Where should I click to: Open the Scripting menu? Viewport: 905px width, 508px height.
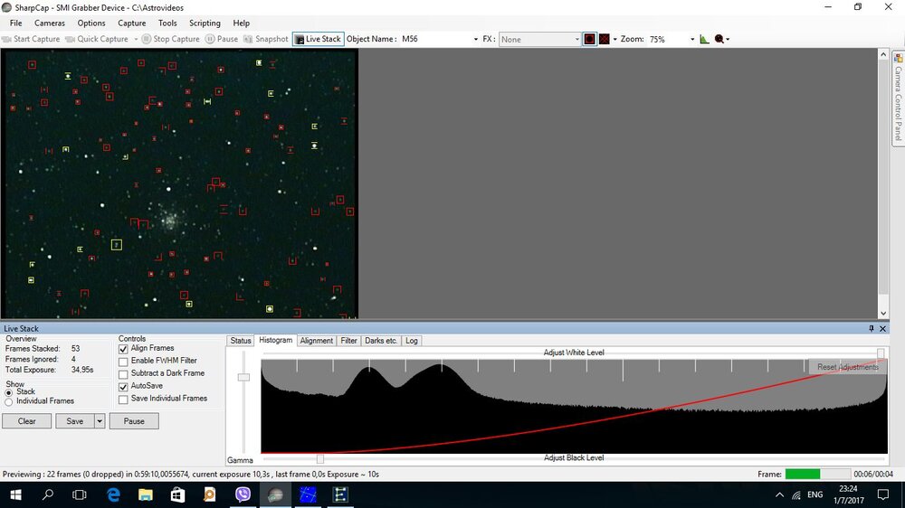pyautogui.click(x=205, y=23)
